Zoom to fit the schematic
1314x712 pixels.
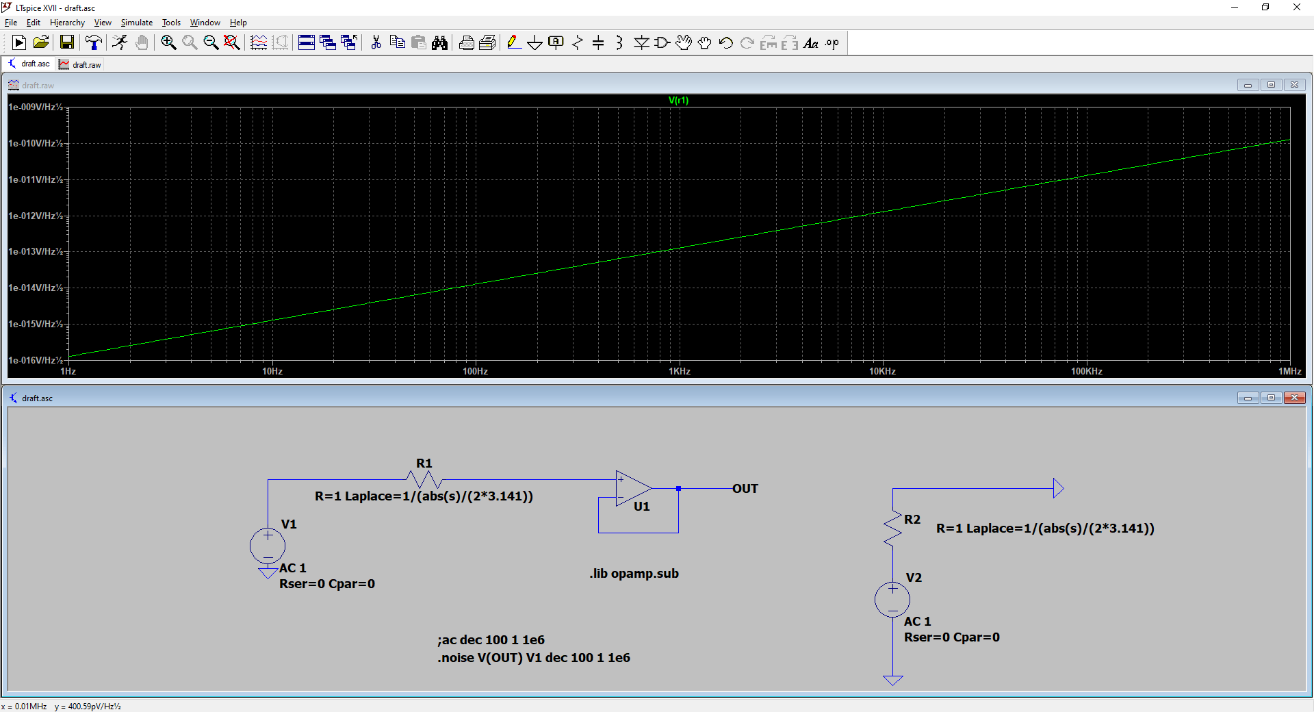232,42
